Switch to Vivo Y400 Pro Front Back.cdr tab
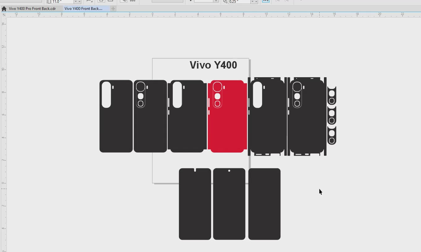The height and width of the screenshot is (252, 421). pos(32,9)
